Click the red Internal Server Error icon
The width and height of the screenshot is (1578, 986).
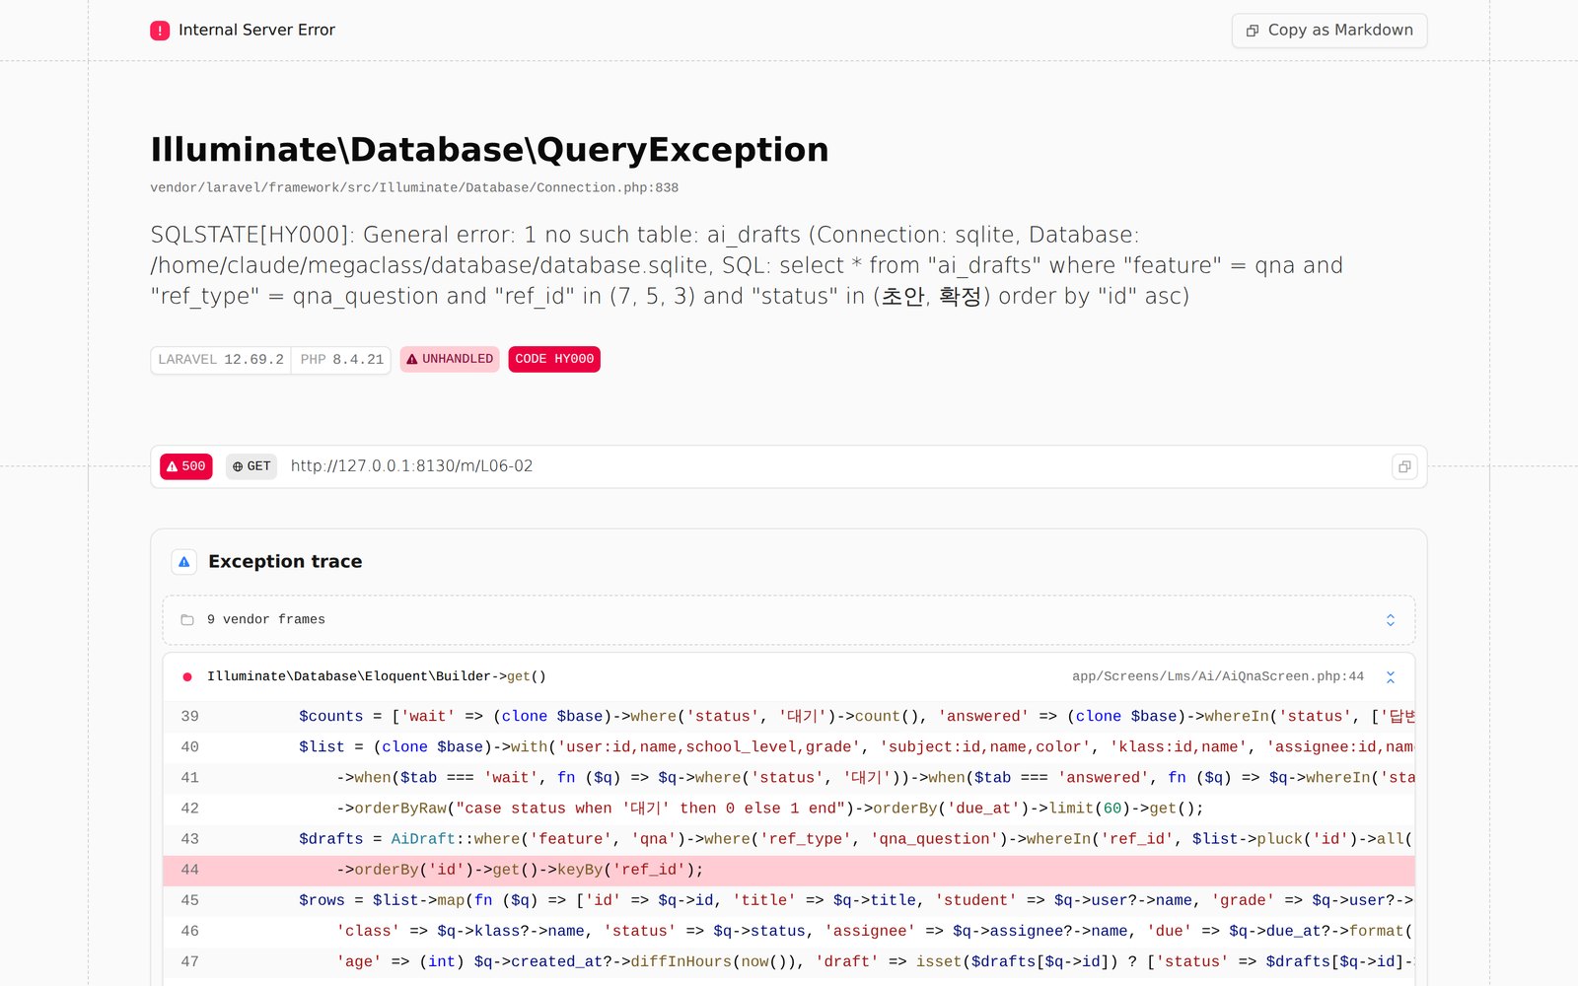pos(160,31)
